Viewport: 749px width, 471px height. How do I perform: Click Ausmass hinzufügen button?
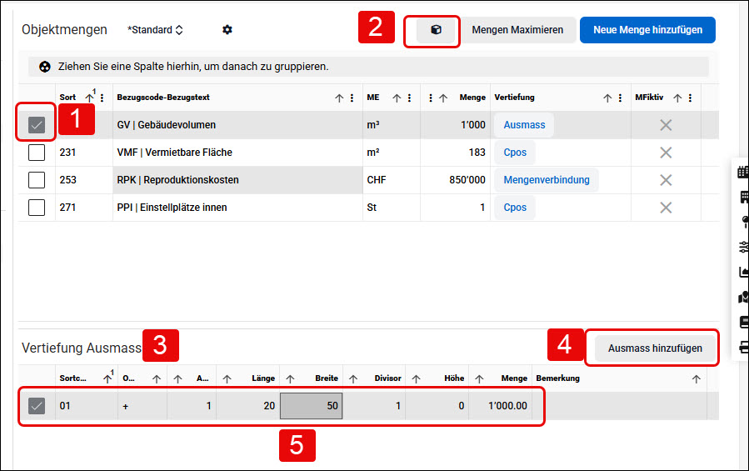(x=655, y=348)
